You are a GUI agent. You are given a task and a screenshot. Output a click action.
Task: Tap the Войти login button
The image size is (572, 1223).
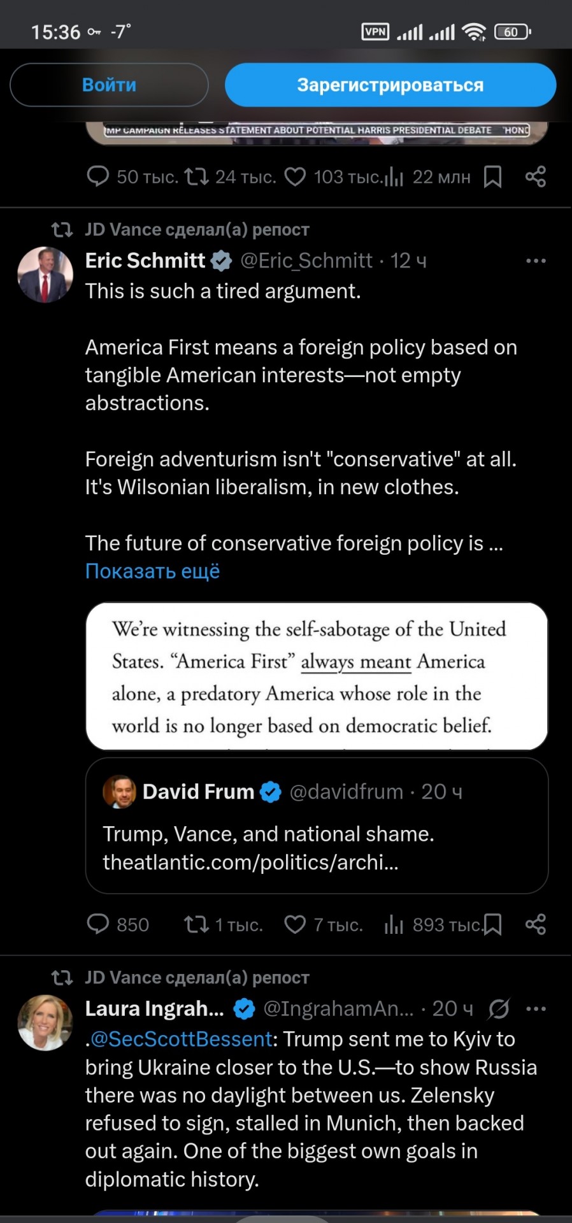(x=109, y=85)
